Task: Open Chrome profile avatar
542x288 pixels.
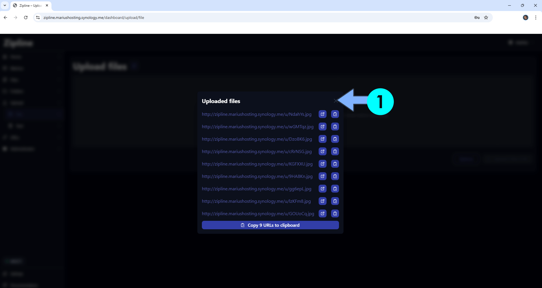Action: click(526, 18)
